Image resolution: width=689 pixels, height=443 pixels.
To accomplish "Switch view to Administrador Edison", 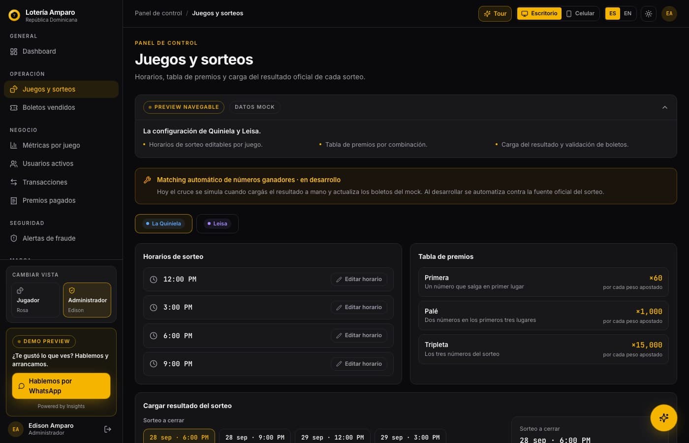I will coord(87,300).
